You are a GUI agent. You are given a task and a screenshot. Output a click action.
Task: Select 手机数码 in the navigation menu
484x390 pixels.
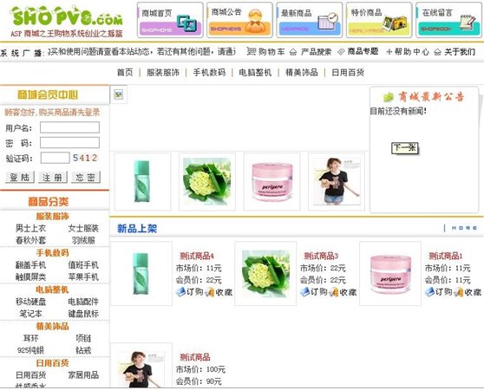point(209,73)
